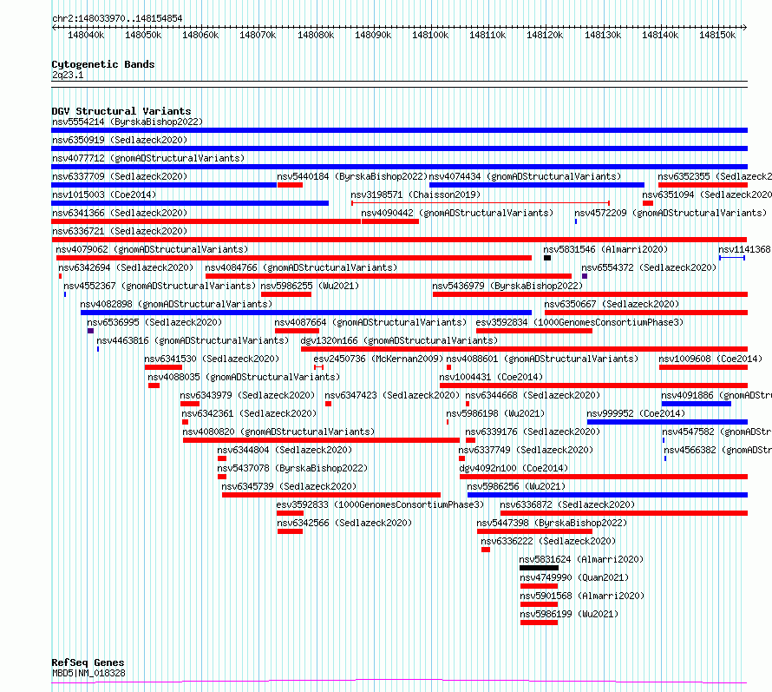Select nsv6341530 (Sedlazeck2020) label
The width and height of the screenshot is (772, 692).
(x=212, y=359)
